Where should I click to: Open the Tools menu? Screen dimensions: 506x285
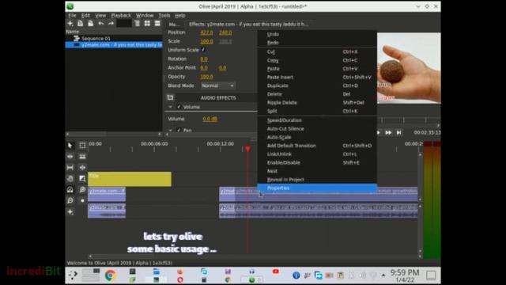(164, 16)
